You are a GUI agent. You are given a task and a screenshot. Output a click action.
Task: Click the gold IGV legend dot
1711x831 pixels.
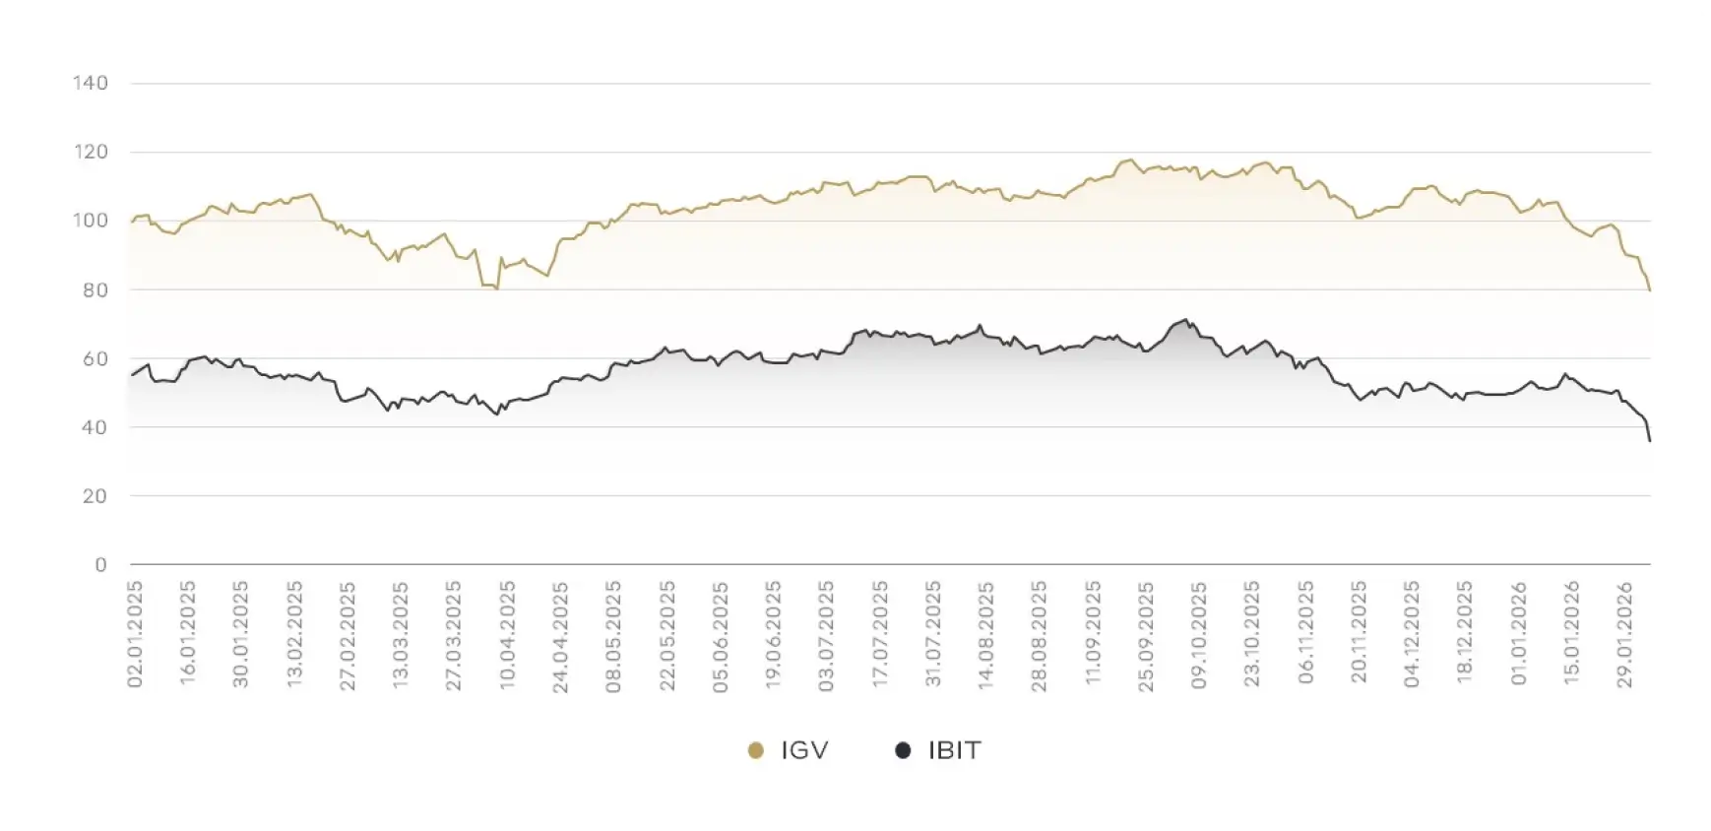756,751
